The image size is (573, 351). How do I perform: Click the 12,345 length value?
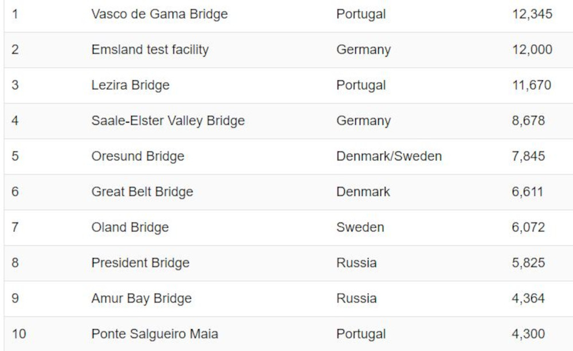(x=532, y=14)
